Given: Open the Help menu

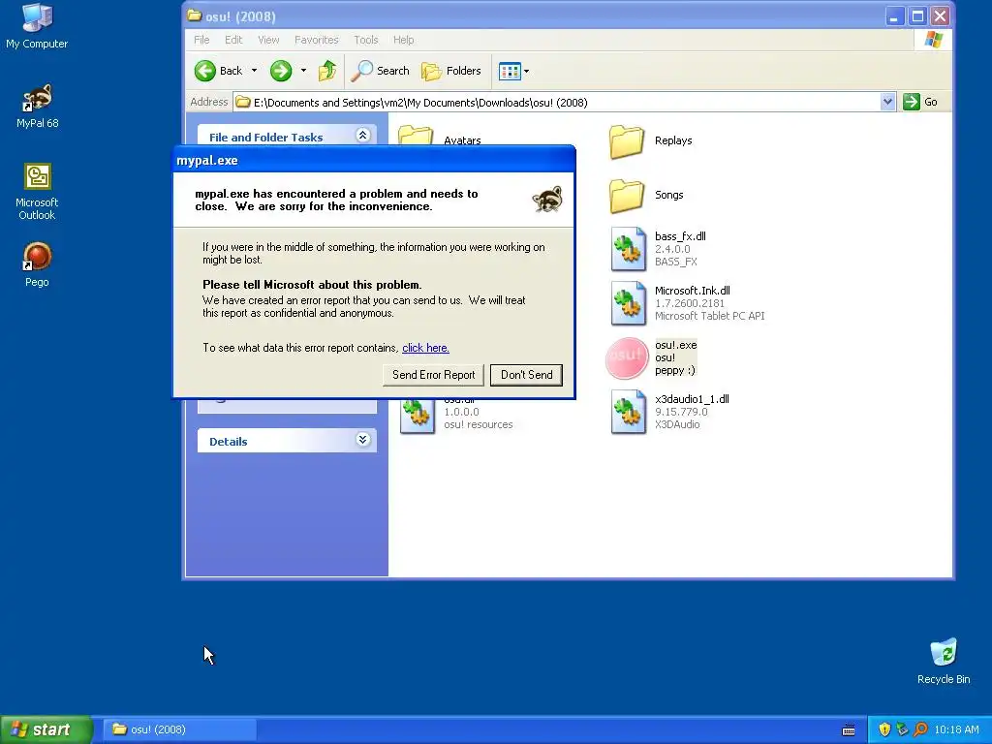Looking at the screenshot, I should pos(403,40).
